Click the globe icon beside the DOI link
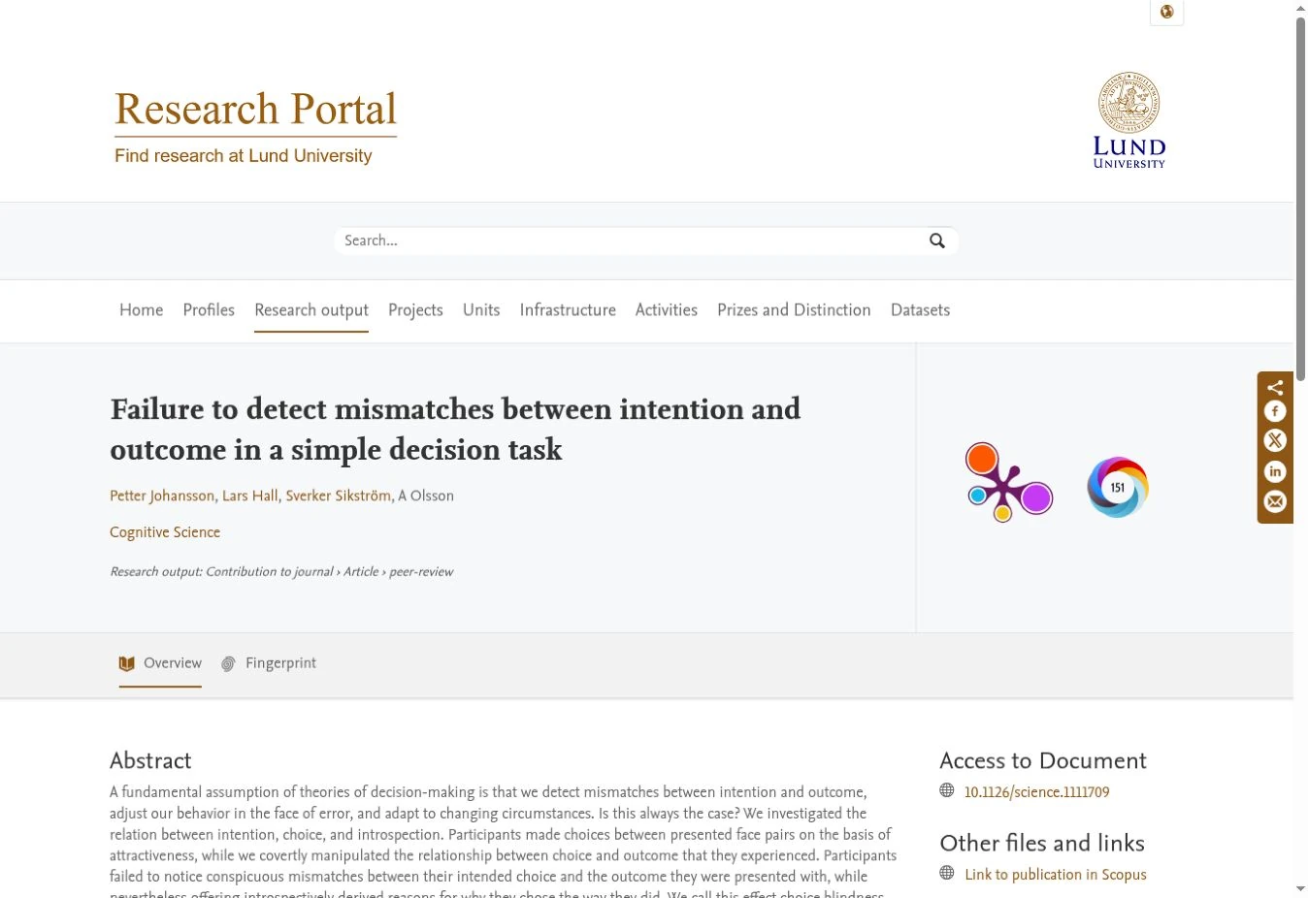Viewport: 1308px width, 898px height. 947,791
